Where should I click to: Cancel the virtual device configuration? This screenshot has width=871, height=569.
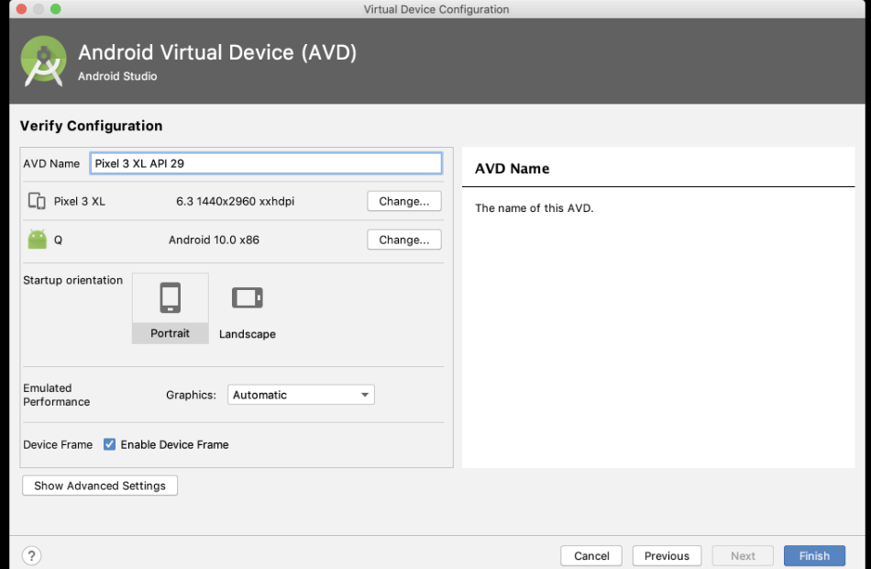click(x=591, y=555)
